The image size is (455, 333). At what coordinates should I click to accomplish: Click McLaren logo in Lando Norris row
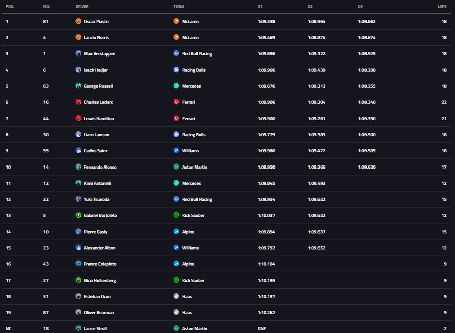coord(176,37)
